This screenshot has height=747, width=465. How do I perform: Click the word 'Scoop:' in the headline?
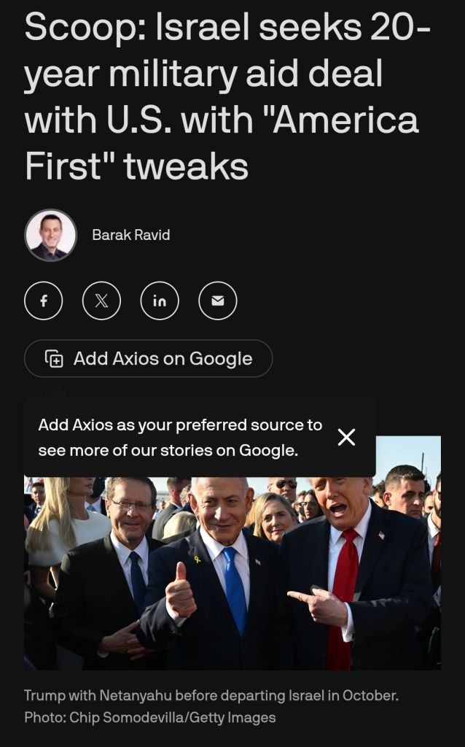pos(85,28)
